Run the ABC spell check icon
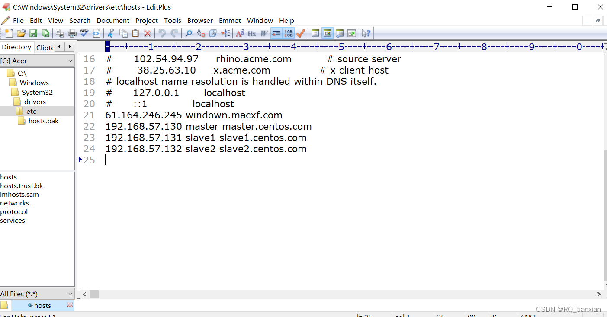 (84, 33)
